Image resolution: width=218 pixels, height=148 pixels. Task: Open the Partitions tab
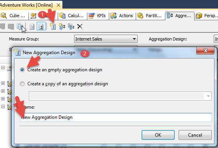click(150, 16)
